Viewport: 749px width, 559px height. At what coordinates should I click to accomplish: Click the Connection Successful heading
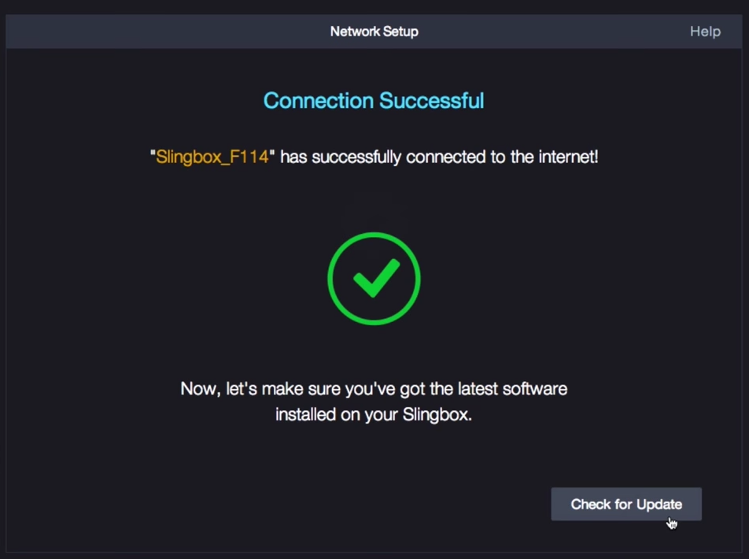(x=374, y=101)
